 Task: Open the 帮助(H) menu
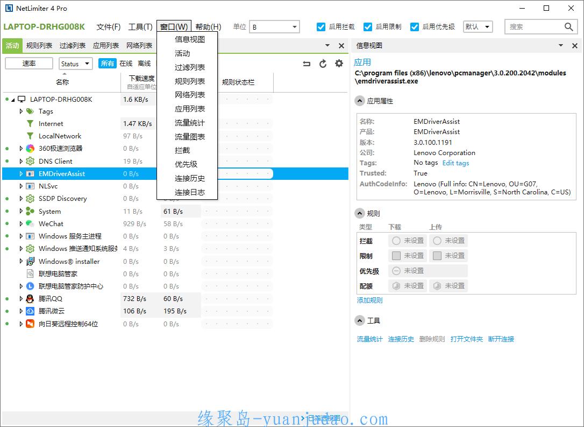point(208,27)
